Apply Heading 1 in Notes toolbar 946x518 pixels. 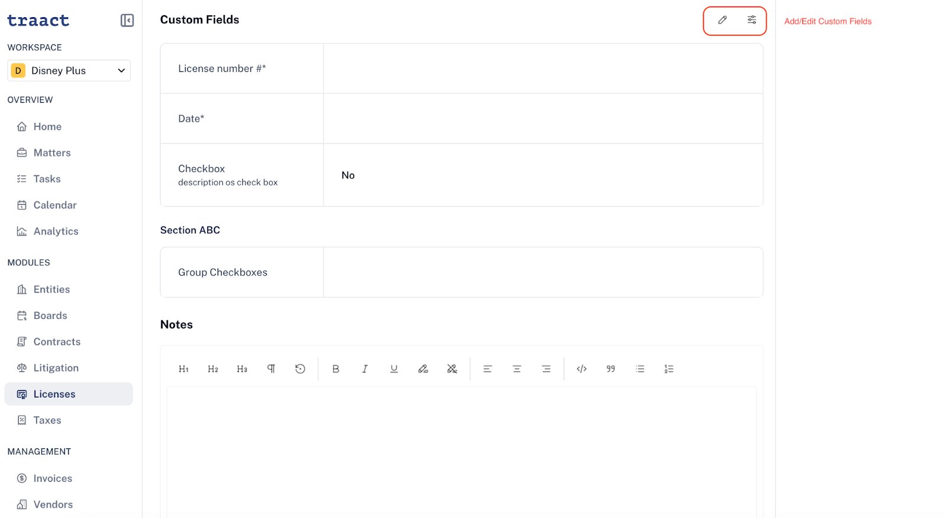(184, 369)
